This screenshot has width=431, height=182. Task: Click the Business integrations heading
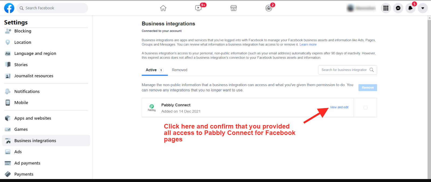point(168,24)
